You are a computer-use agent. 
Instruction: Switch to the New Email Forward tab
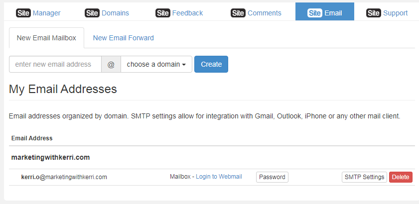click(x=123, y=38)
